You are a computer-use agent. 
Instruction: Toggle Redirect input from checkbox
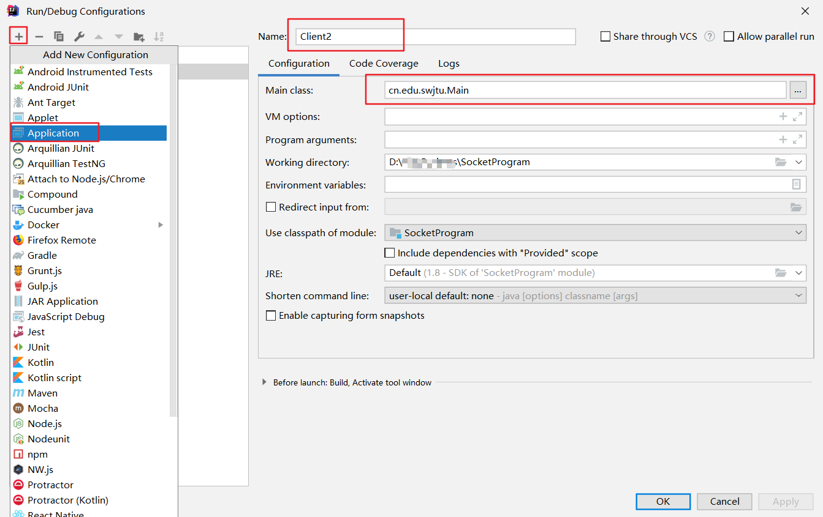(270, 207)
